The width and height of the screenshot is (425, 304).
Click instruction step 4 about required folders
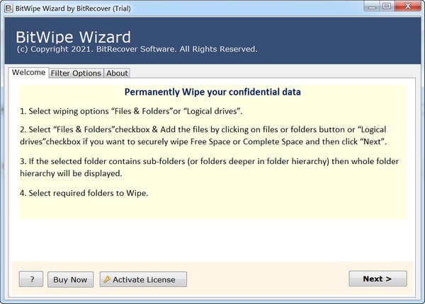[x=84, y=193]
